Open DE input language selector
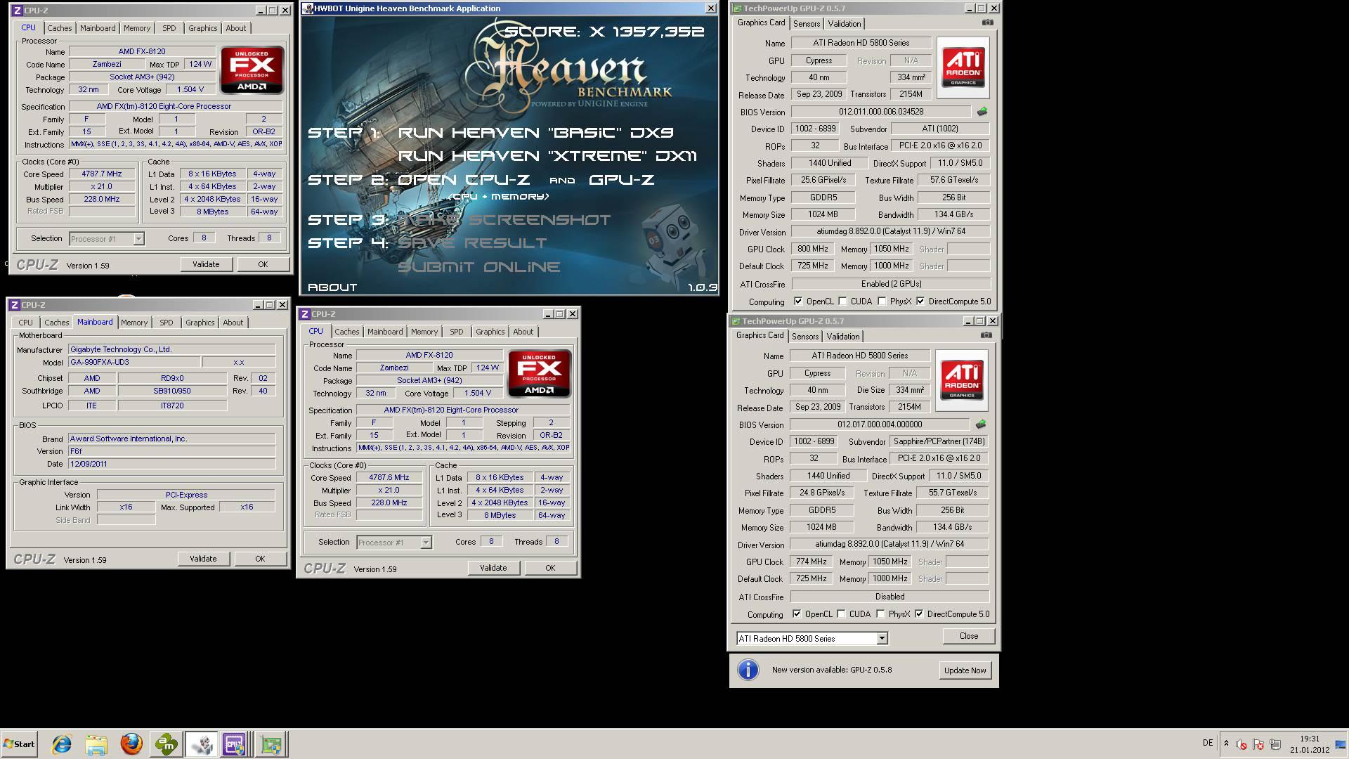Viewport: 1349px width, 759px height. pos(1208,743)
